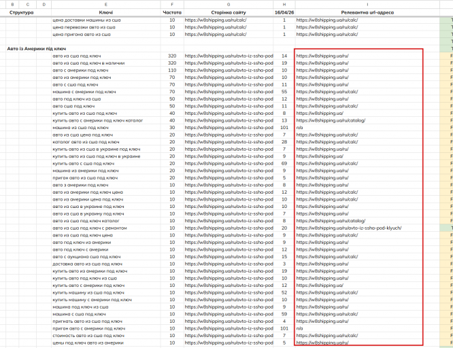Image resolution: width=453 pixels, height=348 pixels.
Task: Open site page URL for 'цены под ключ авто из америки'
Action: 229,343
